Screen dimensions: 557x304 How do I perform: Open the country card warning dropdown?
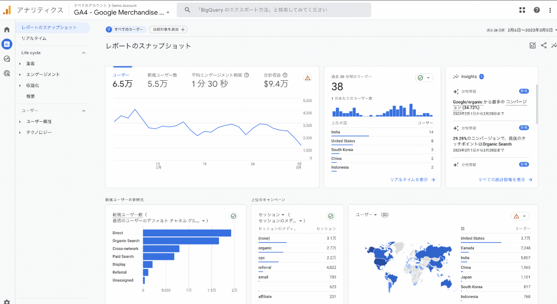(520, 216)
